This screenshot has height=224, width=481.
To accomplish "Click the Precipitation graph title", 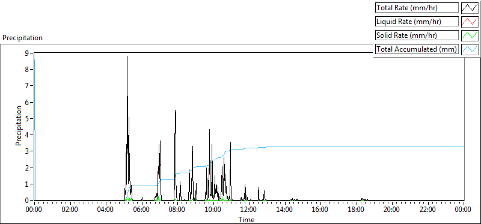I will (22, 38).
